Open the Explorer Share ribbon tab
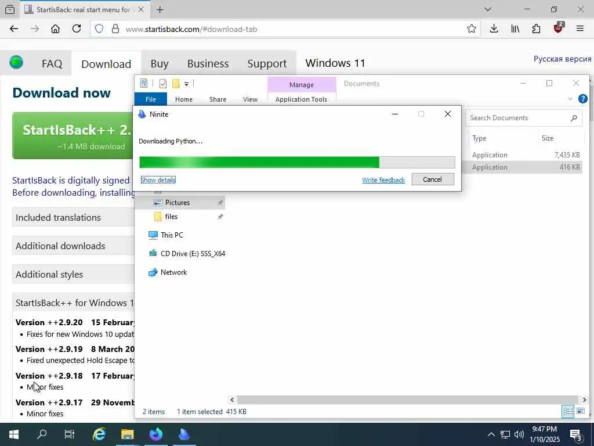Image resolution: width=594 pixels, height=446 pixels. pyautogui.click(x=218, y=99)
